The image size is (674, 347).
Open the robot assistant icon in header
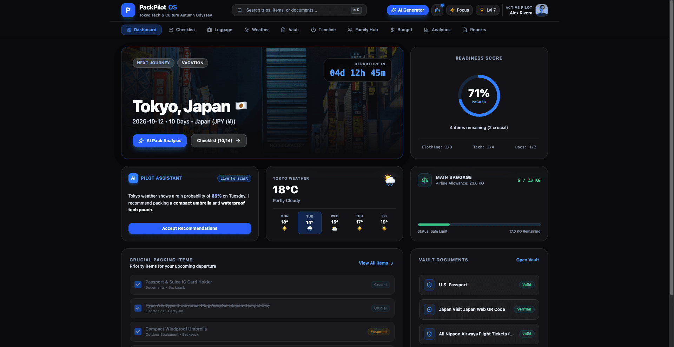(437, 10)
